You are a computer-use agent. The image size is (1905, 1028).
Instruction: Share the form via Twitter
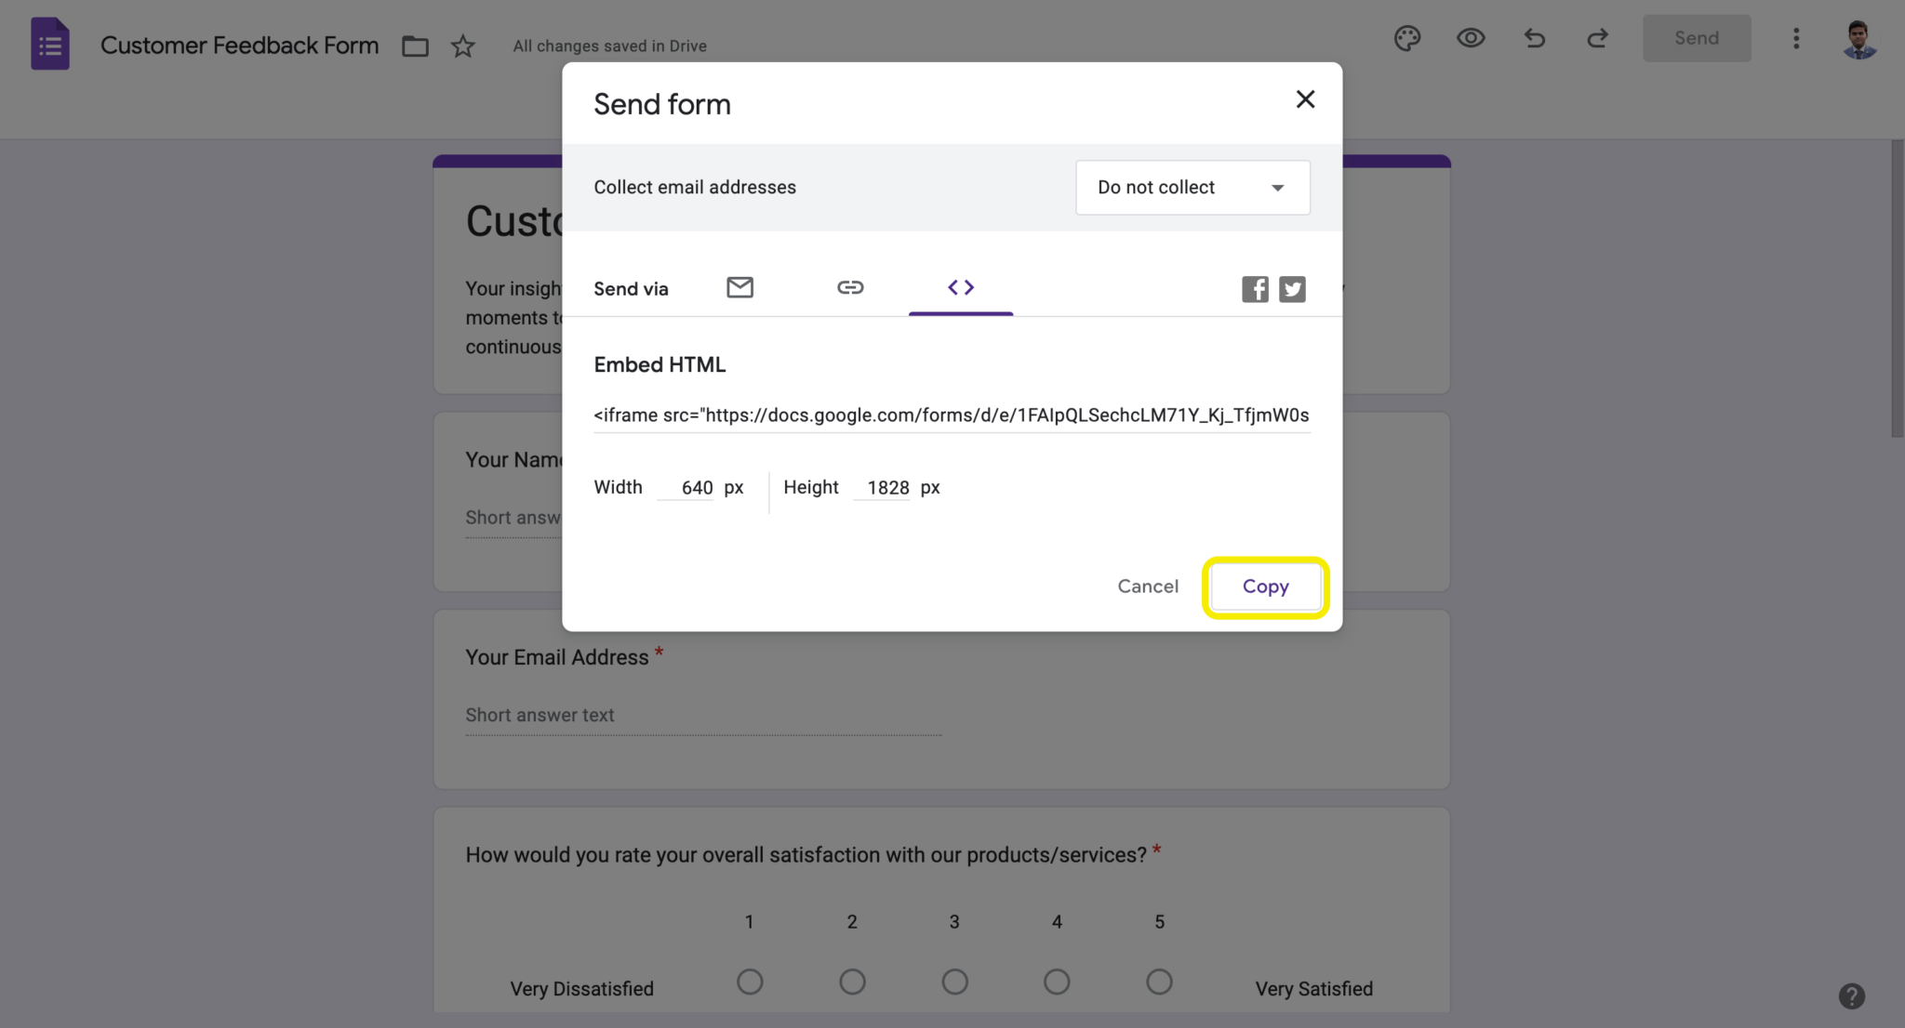point(1292,288)
